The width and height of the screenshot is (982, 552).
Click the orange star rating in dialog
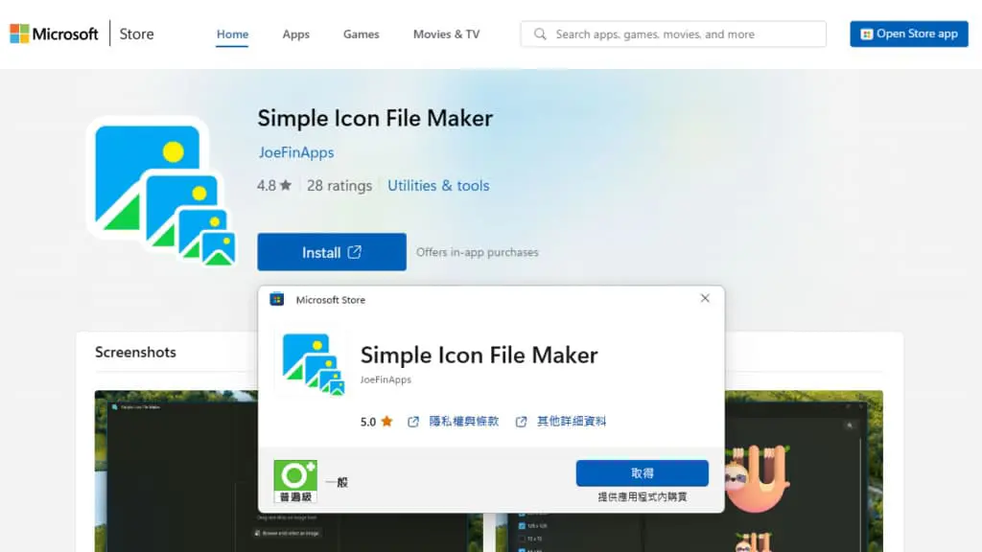click(386, 422)
